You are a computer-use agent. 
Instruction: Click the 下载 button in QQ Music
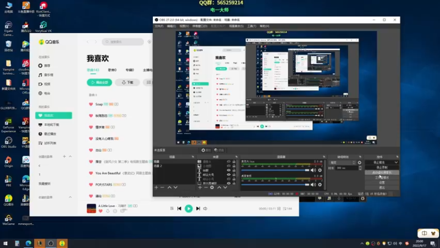click(x=128, y=82)
